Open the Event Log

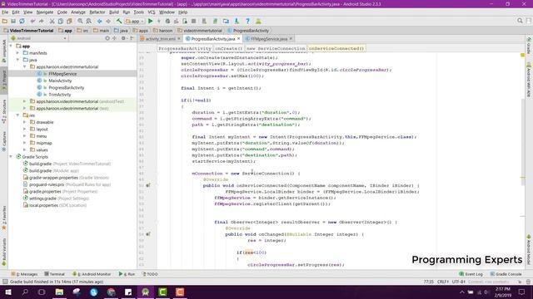(471, 274)
